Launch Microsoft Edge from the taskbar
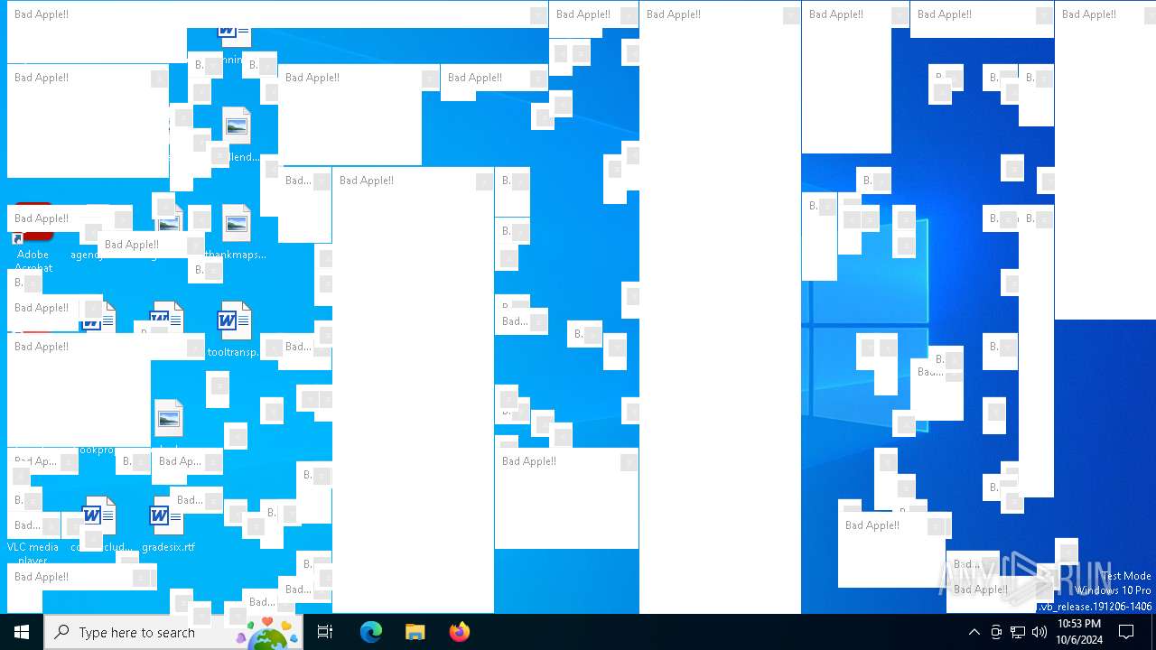 pyautogui.click(x=371, y=632)
